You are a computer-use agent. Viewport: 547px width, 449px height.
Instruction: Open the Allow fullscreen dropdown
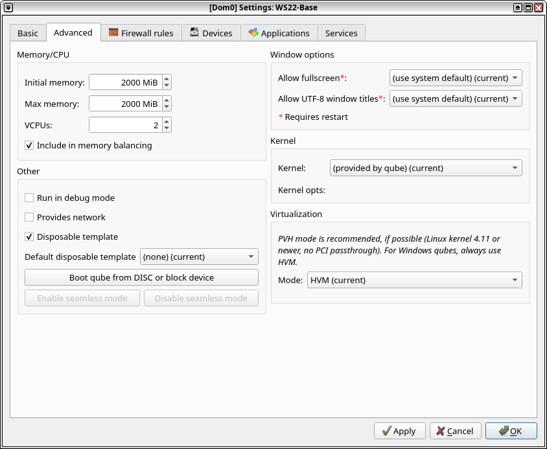tap(456, 78)
